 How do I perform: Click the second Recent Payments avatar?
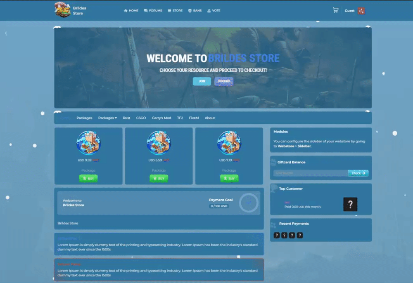[x=284, y=235]
